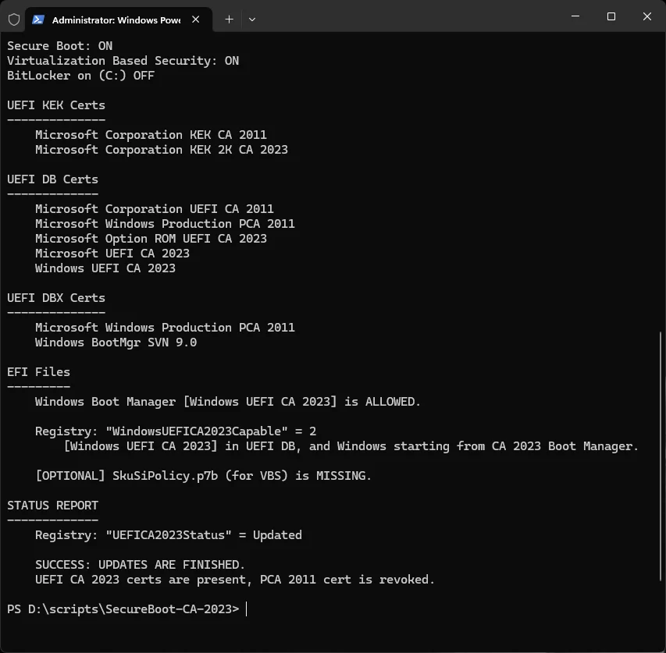Click 'UEFICA2023Status = Updated' registry line
Image resolution: width=666 pixels, height=653 pixels.
point(169,535)
